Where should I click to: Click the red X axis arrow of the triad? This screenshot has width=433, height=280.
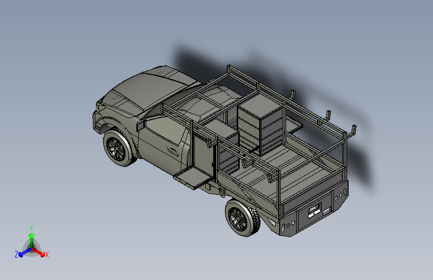coord(39,253)
